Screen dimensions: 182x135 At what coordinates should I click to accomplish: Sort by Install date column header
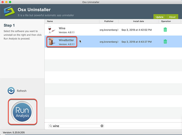coord(138,21)
